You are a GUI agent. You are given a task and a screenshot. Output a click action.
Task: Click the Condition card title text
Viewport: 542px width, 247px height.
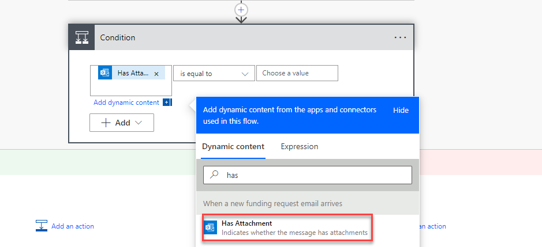pyautogui.click(x=118, y=38)
